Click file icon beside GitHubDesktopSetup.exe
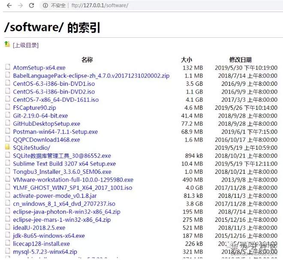The image size is (283, 260). coord(7,123)
